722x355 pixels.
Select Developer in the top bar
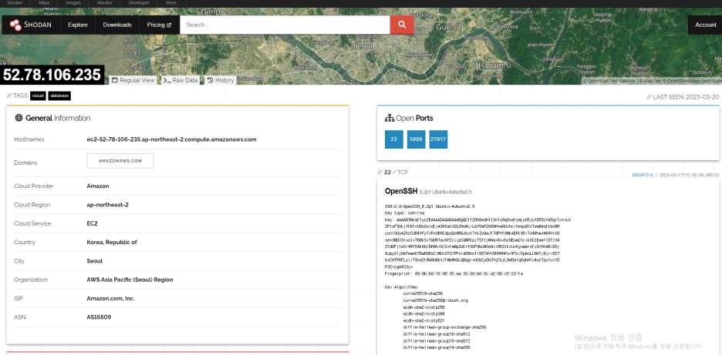tap(139, 3)
